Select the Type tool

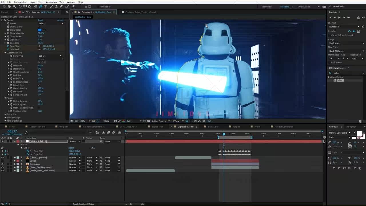[45, 6]
